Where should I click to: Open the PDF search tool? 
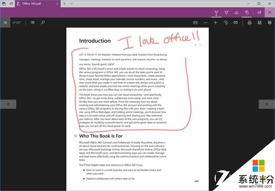[x=43, y=22]
